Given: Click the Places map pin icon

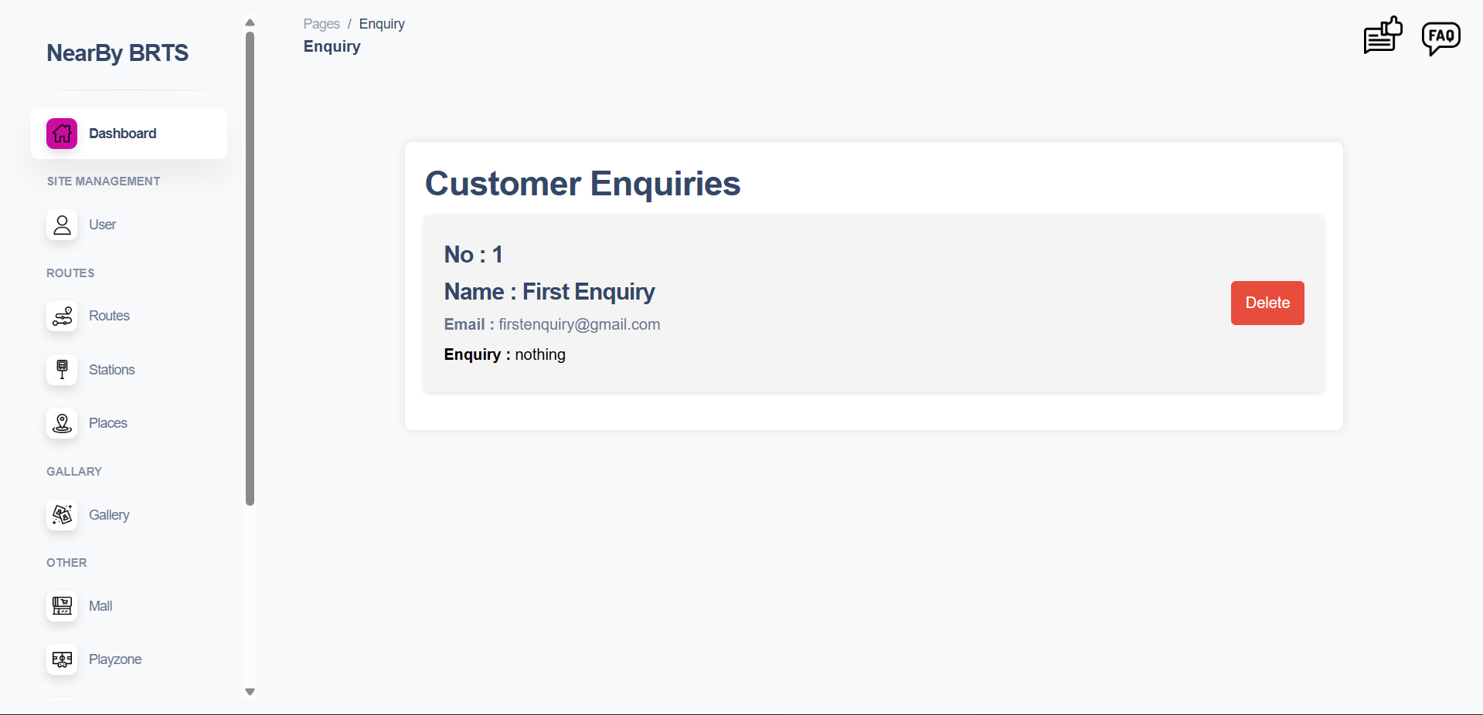Looking at the screenshot, I should tap(62, 423).
